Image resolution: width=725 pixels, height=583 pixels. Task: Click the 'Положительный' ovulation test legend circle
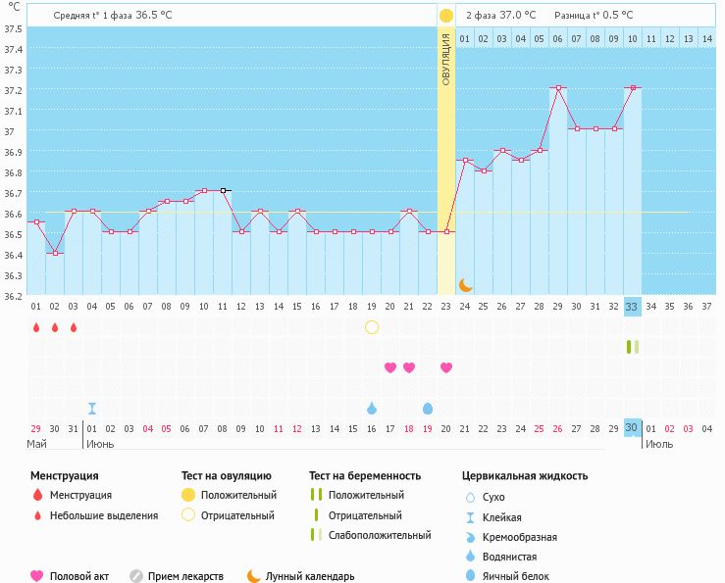[x=188, y=495]
